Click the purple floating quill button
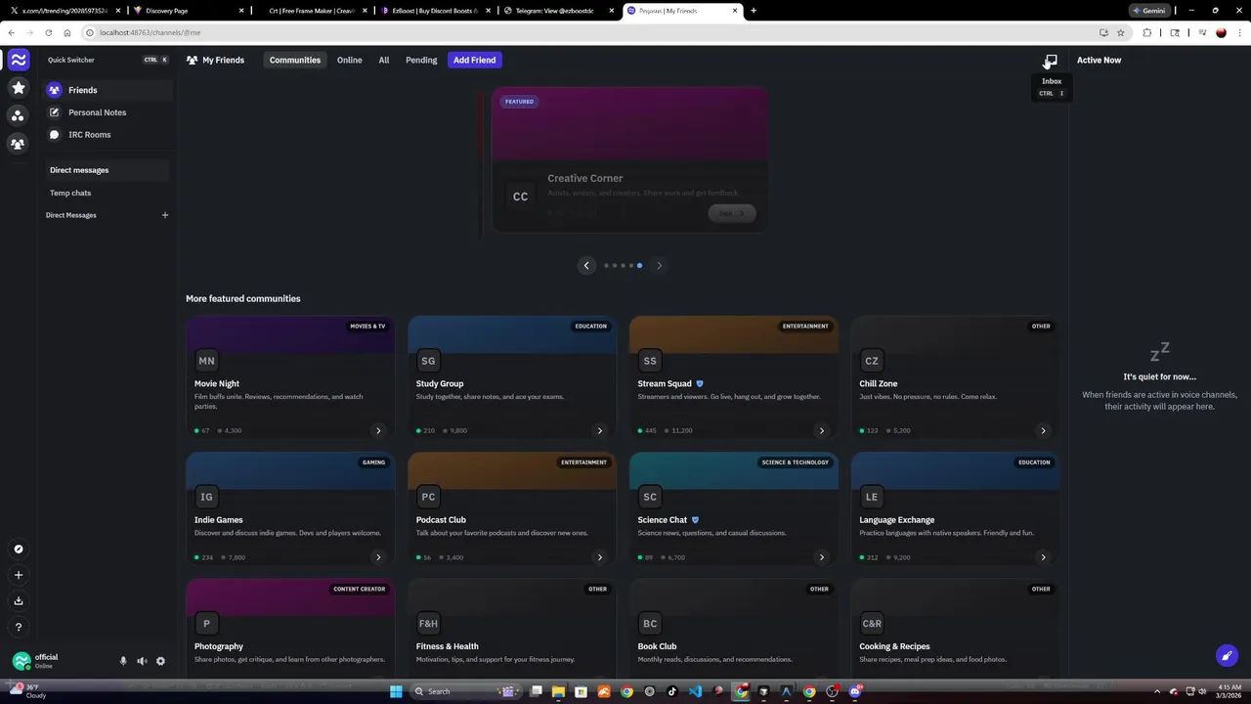This screenshot has height=704, width=1251. point(1227,655)
